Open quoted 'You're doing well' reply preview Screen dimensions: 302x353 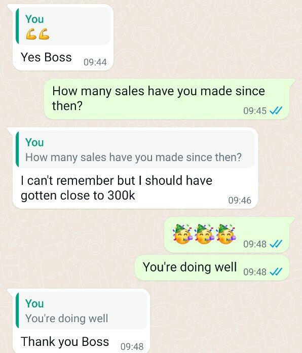click(81, 310)
